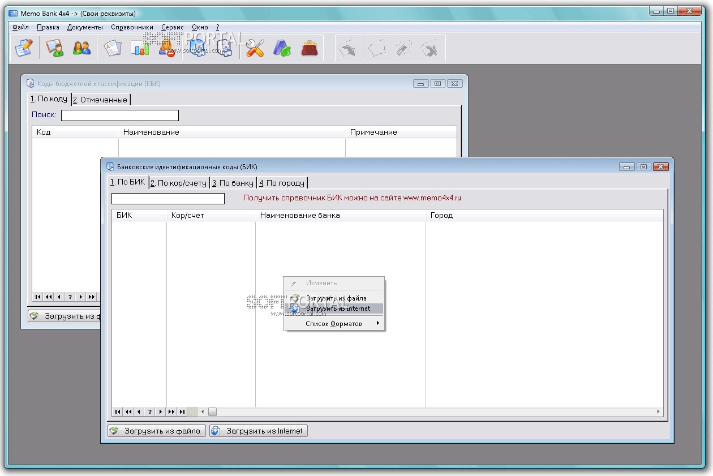Click the document sheet toolbar icon
The height and width of the screenshot is (476, 713).
[x=113, y=48]
